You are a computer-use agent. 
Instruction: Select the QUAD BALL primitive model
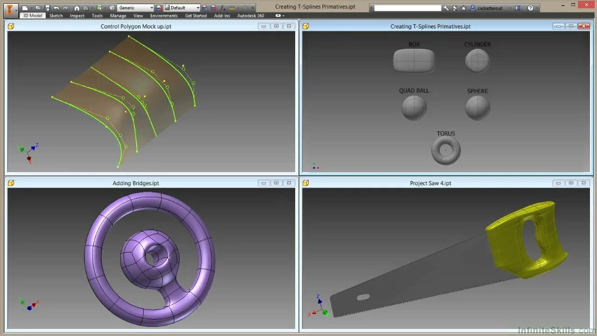pos(414,107)
